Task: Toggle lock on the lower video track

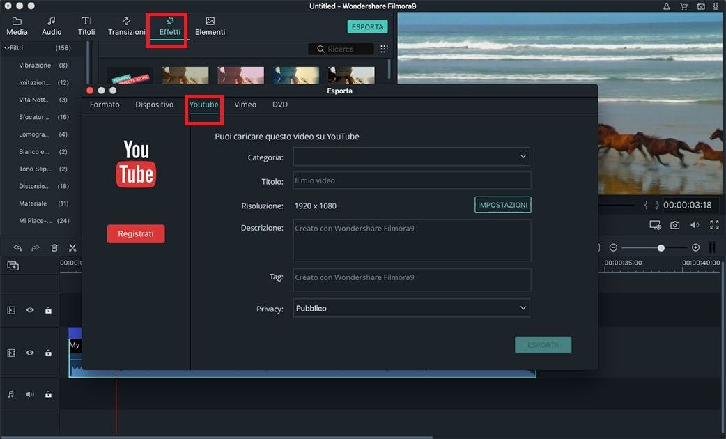Action: 48,353
